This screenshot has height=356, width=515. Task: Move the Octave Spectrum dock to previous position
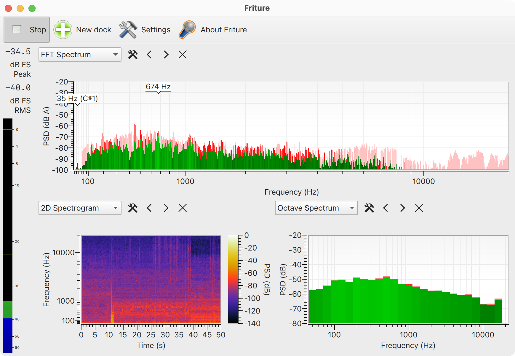coord(386,208)
